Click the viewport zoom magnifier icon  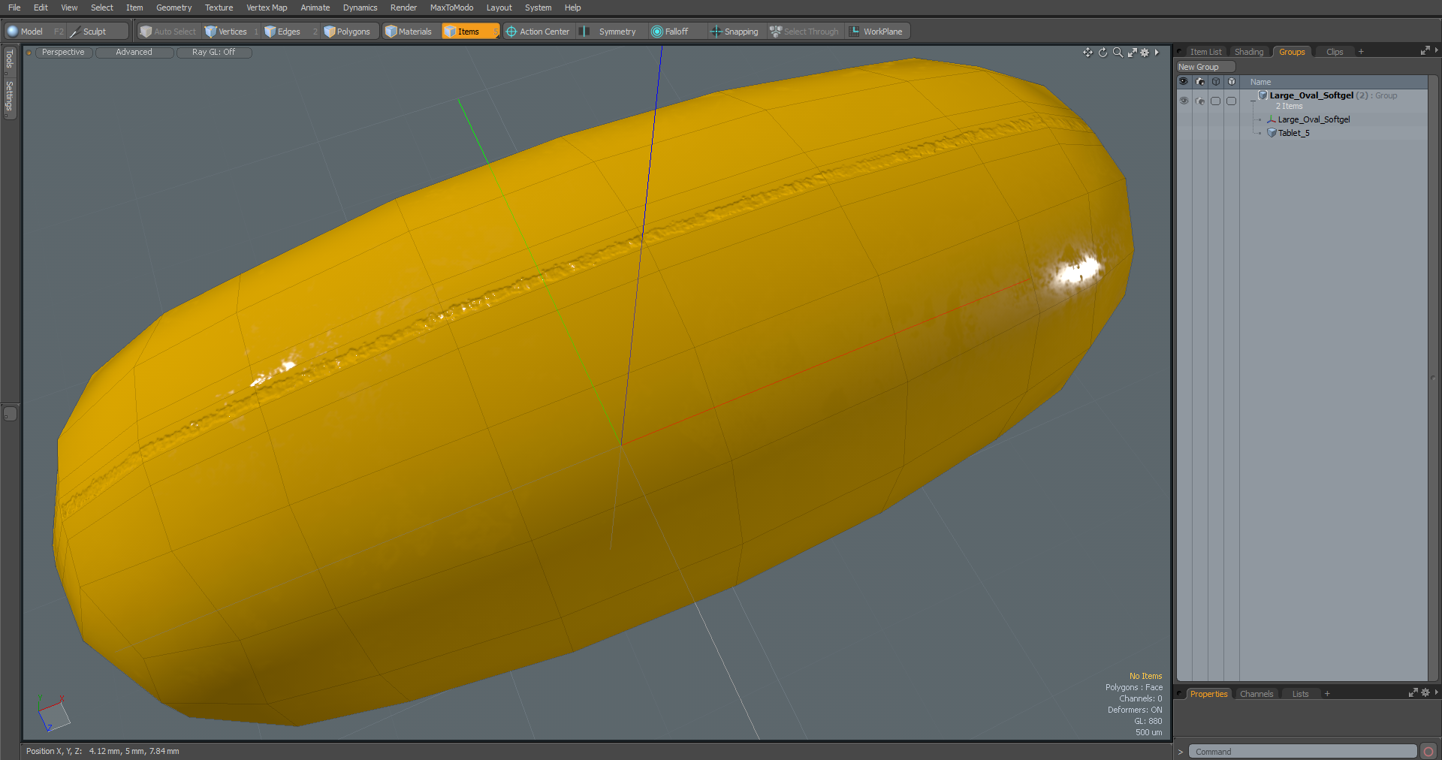(1118, 53)
